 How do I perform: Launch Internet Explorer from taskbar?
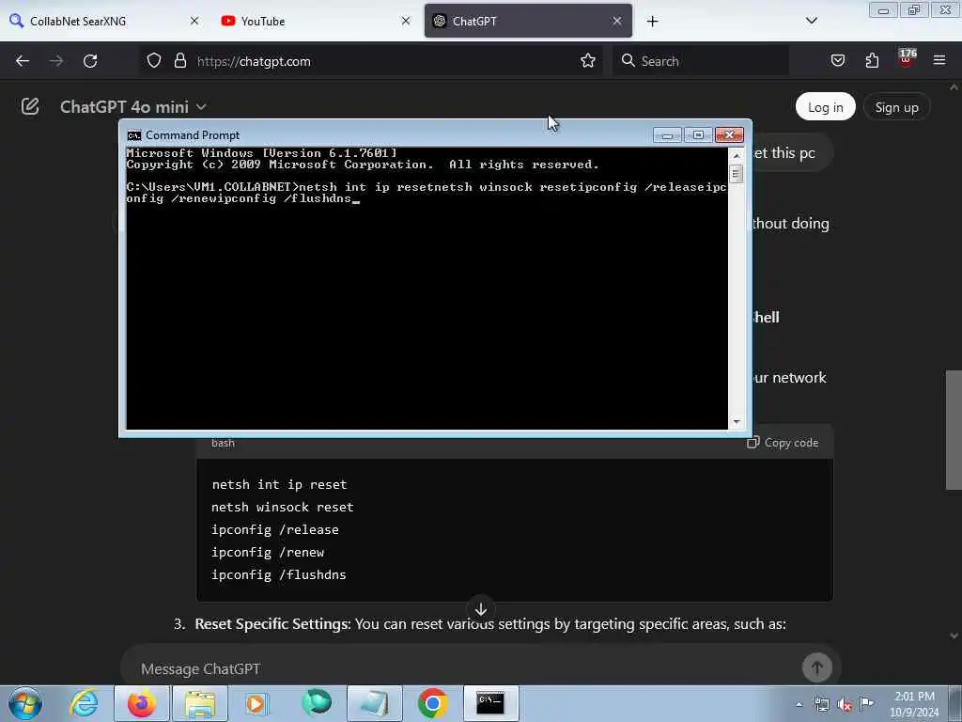point(84,703)
